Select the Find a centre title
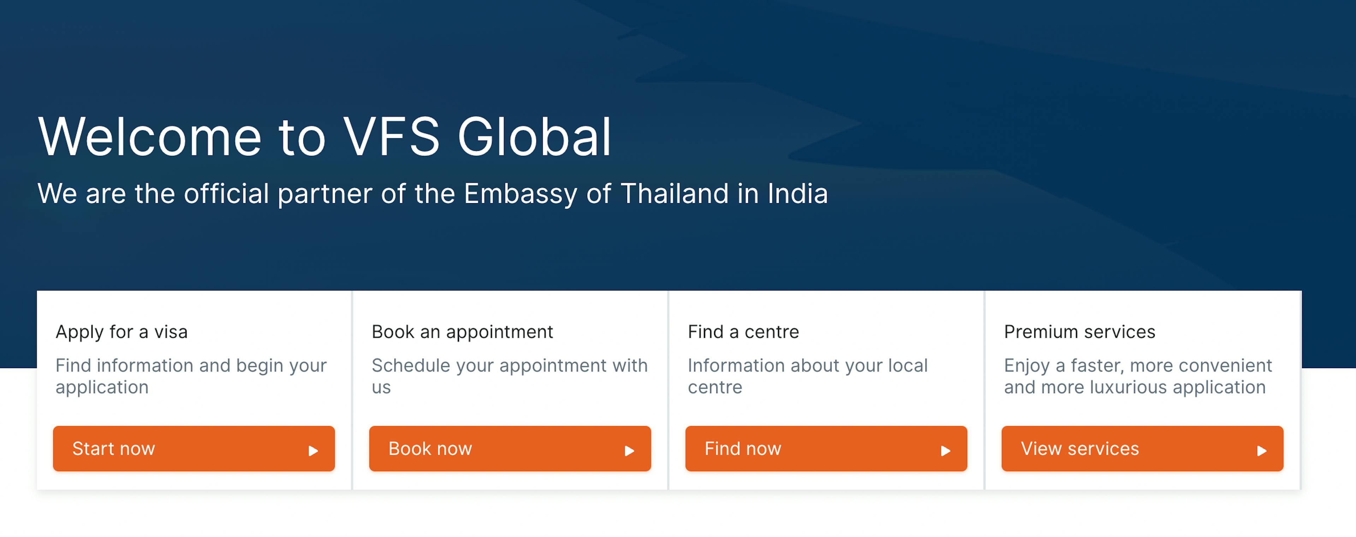The height and width of the screenshot is (537, 1356). pyautogui.click(x=743, y=332)
